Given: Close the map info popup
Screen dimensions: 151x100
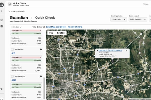Looking at the screenshot, I should point(126,50).
